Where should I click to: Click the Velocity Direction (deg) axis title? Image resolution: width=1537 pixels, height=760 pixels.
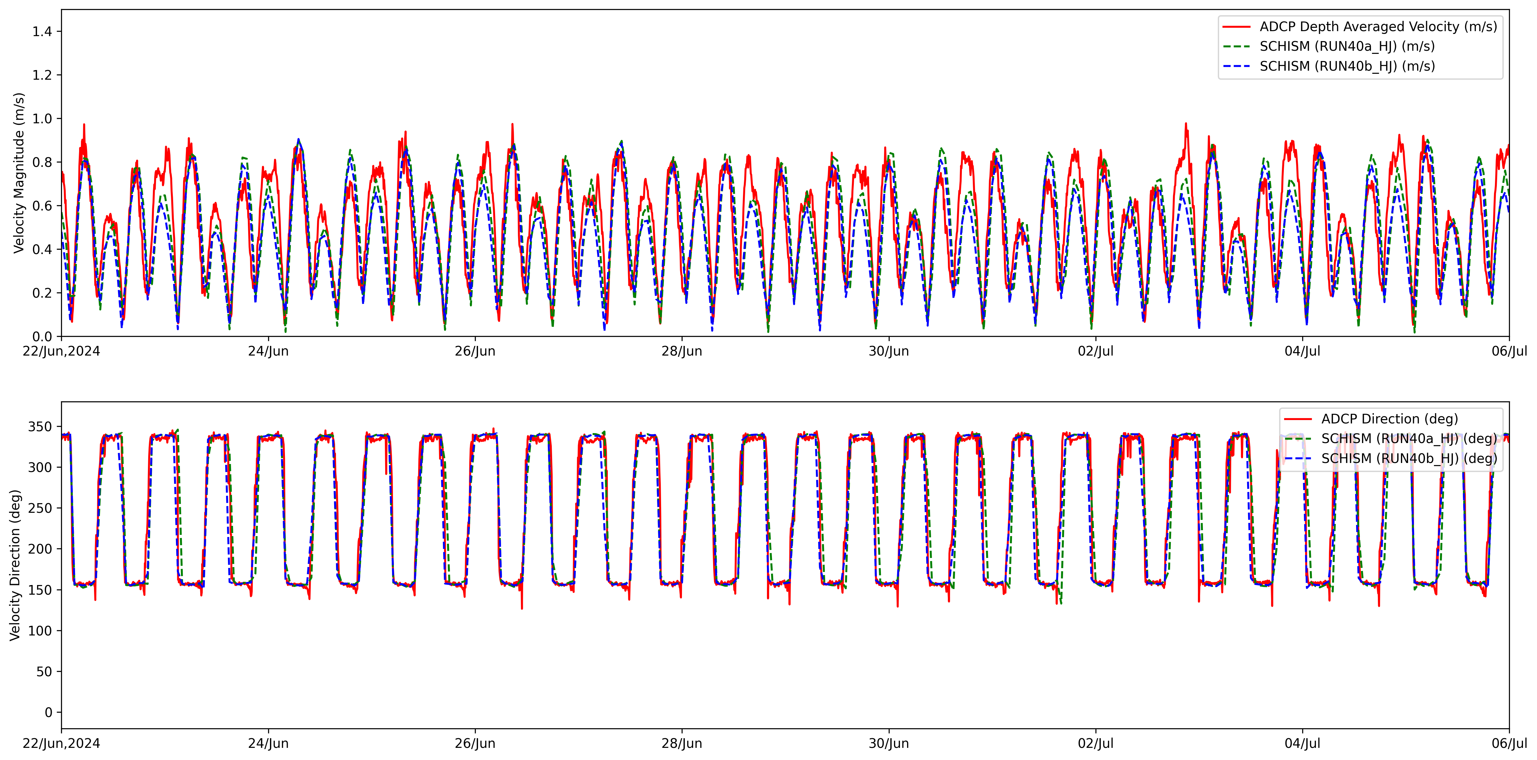[x=16, y=565]
